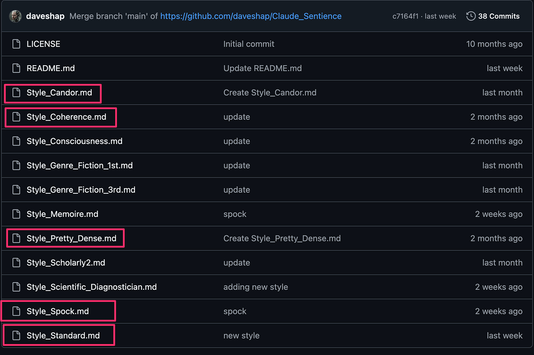Viewport: 534px width, 355px height.
Task: Open the 'Create Style_Pretty_Dense.md' commit message
Action: (x=282, y=238)
